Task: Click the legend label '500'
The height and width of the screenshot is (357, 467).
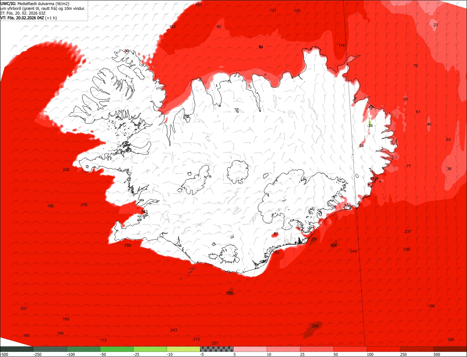Action: point(437,354)
